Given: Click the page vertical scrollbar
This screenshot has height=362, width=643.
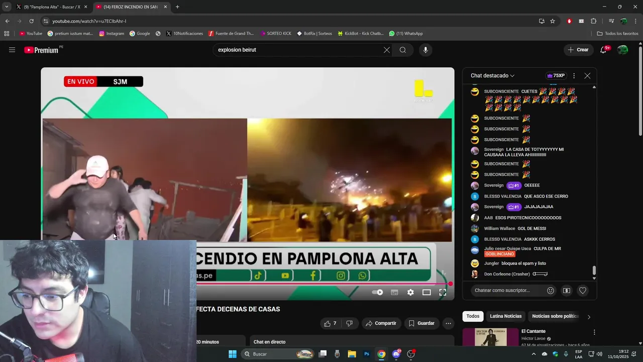Looking at the screenshot, I should [x=640, y=90].
